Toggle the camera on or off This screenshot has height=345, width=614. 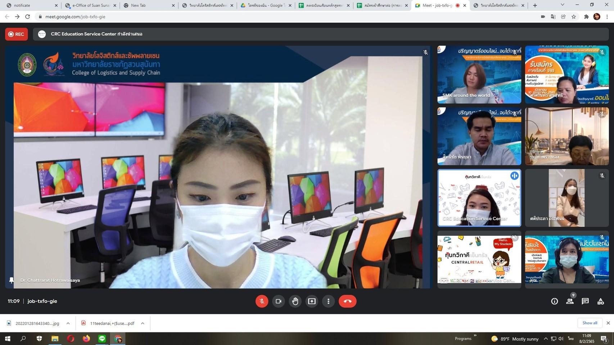(278, 301)
